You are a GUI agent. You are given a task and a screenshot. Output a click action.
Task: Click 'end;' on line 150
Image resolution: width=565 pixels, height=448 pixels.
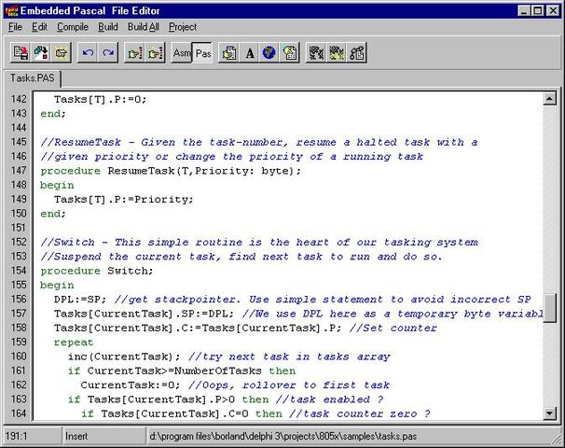(53, 214)
